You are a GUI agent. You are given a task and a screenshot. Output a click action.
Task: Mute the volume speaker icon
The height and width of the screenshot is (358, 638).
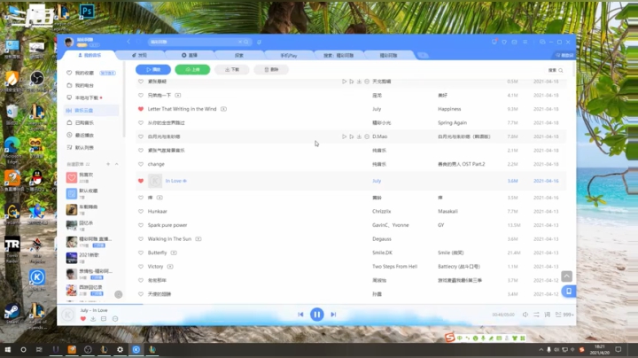point(525,315)
